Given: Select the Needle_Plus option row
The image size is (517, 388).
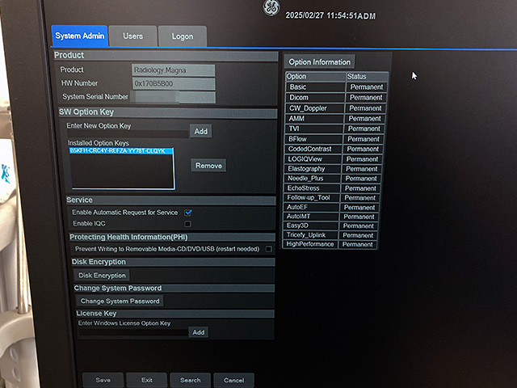Looking at the screenshot, I should pos(333,179).
